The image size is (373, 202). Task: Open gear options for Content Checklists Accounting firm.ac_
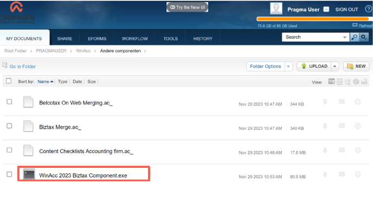[358, 150]
